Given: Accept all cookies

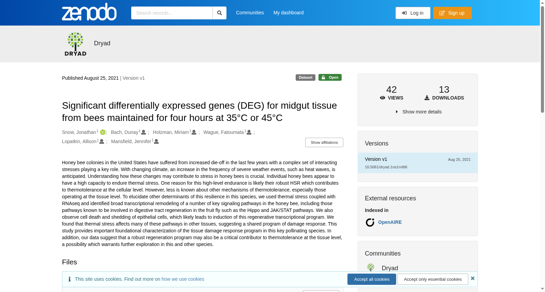Looking at the screenshot, I should (x=372, y=279).
